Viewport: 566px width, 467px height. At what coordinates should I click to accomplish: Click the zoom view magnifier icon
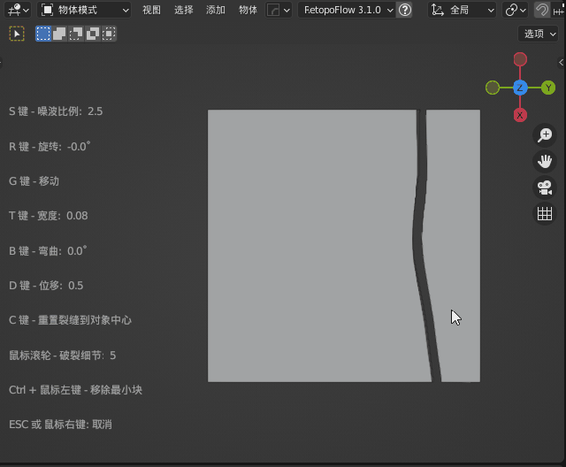[x=545, y=135]
